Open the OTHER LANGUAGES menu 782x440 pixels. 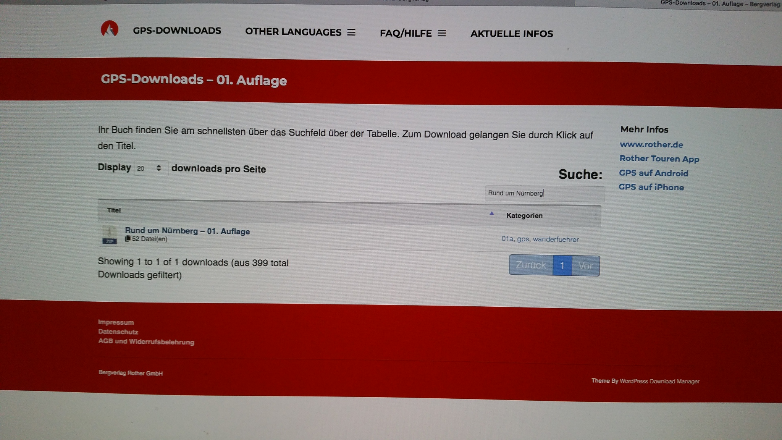point(293,32)
